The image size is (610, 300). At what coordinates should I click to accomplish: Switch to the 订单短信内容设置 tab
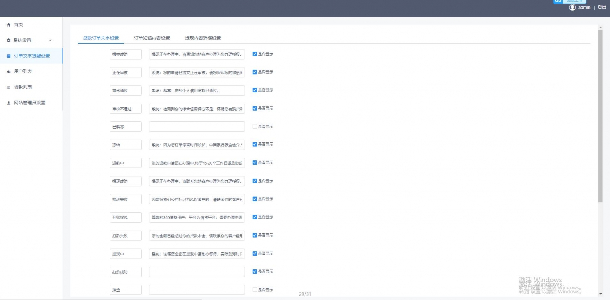pyautogui.click(x=152, y=38)
